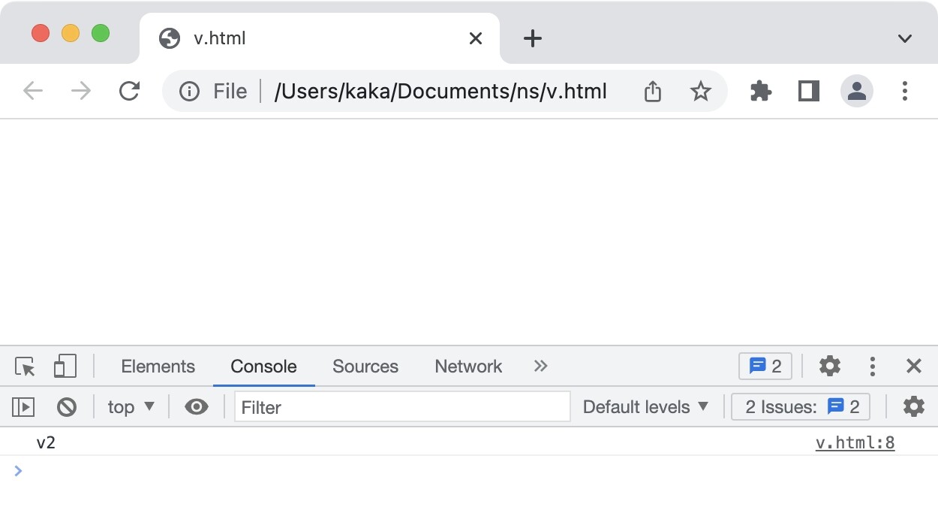Open the Extensions puzzle icon
The image size is (938, 528).
(761, 92)
